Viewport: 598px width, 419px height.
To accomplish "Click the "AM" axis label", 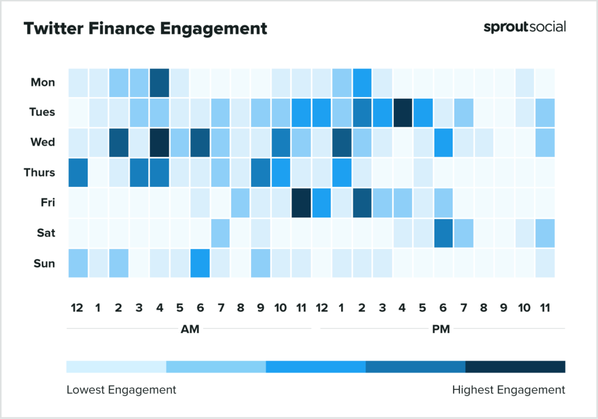I will tap(190, 329).
